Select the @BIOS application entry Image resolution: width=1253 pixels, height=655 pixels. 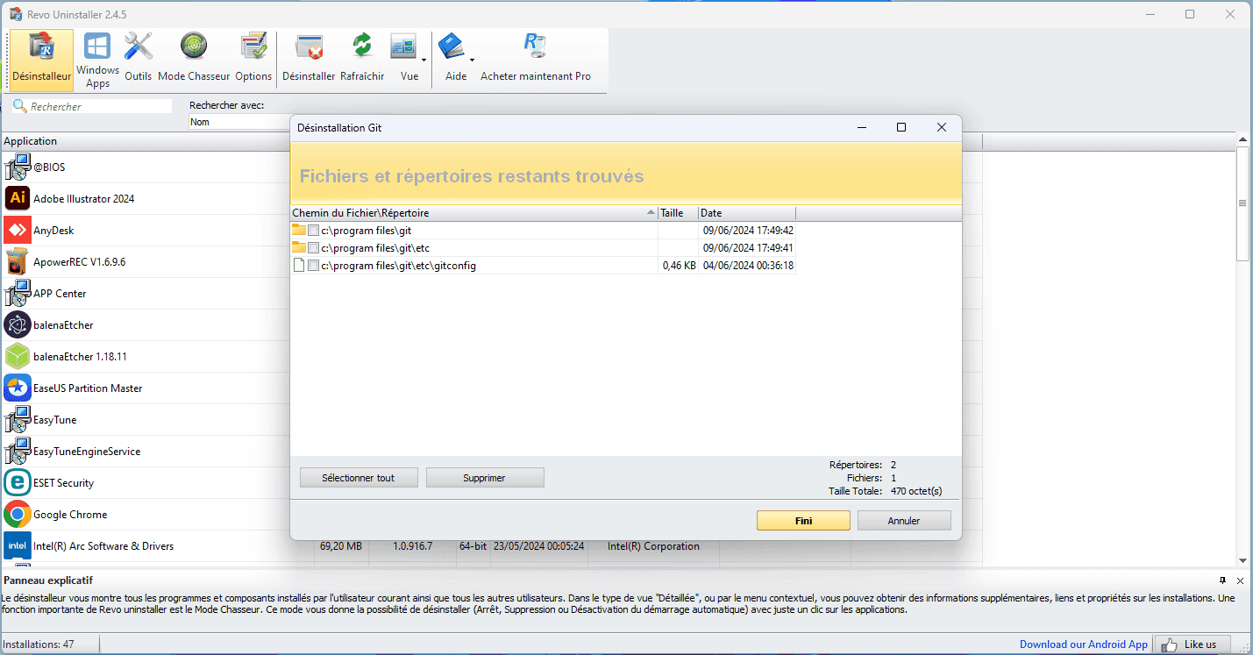point(49,167)
